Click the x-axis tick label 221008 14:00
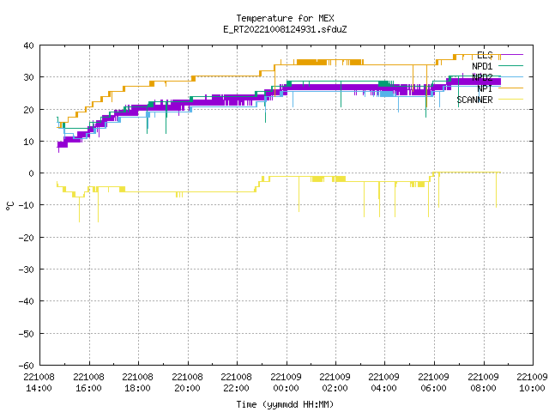The width and height of the screenshot is (549, 412). click(39, 383)
